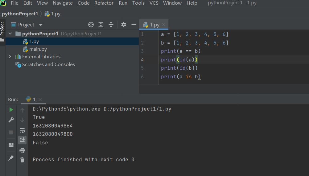The image size is (309, 176).
Task: Clear console output with trash icon
Action: pyautogui.click(x=22, y=160)
